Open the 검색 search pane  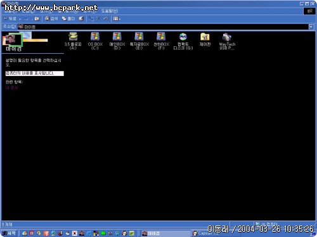[51, 19]
